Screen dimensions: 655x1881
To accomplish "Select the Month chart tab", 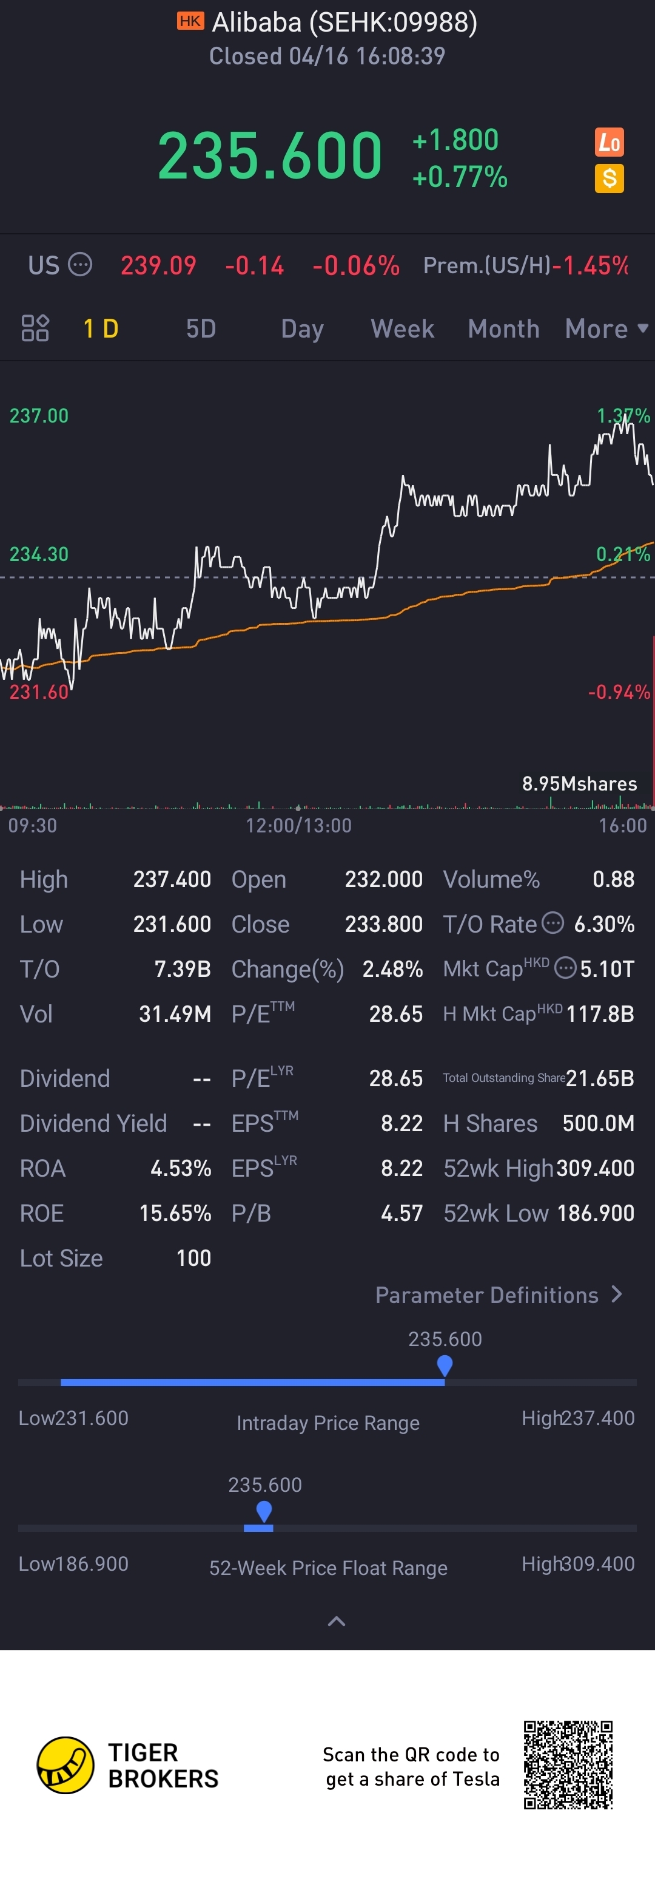I will point(503,328).
